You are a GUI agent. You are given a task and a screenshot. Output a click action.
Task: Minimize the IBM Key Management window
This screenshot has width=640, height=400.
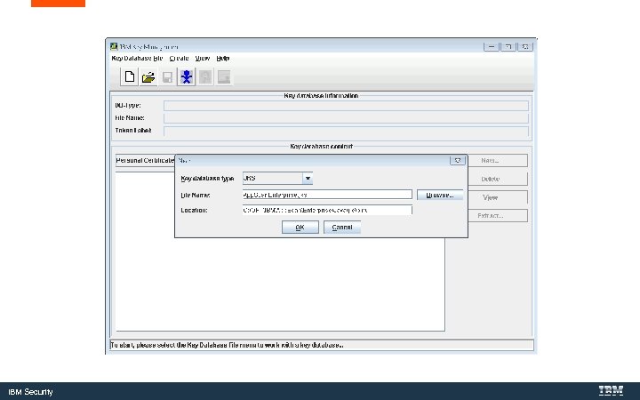(x=492, y=46)
